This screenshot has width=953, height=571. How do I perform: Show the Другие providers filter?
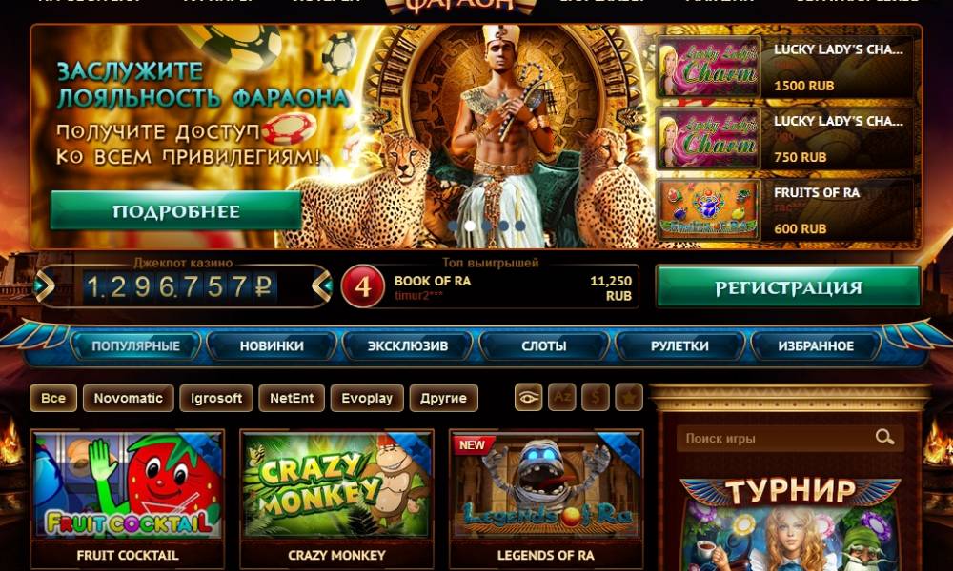444,398
